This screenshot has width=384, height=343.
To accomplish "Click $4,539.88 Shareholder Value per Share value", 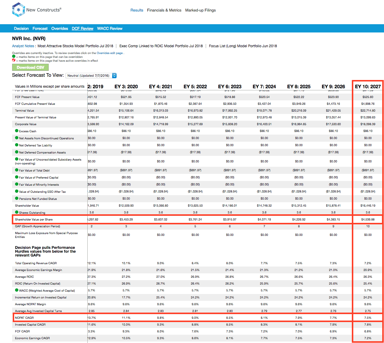I will pos(368,219).
